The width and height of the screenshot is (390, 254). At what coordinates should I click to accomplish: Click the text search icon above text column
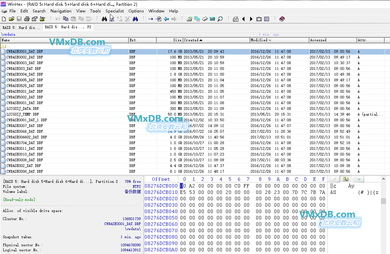point(346,179)
